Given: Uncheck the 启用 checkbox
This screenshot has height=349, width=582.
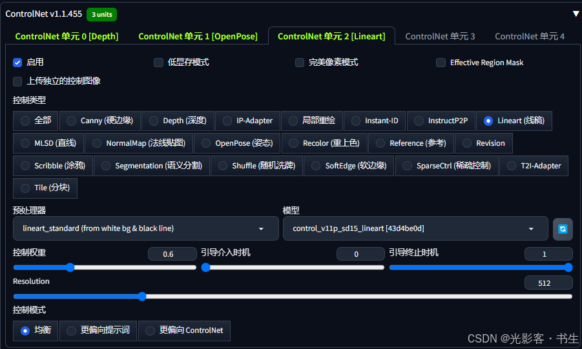Looking at the screenshot, I should coord(17,63).
